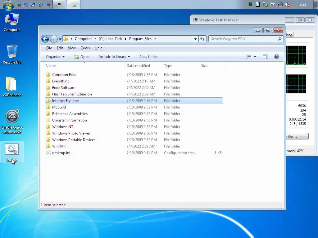Viewport: 318px width, 238px height.
Task: Select the Uninstall Information folder
Action: (x=134, y=120)
